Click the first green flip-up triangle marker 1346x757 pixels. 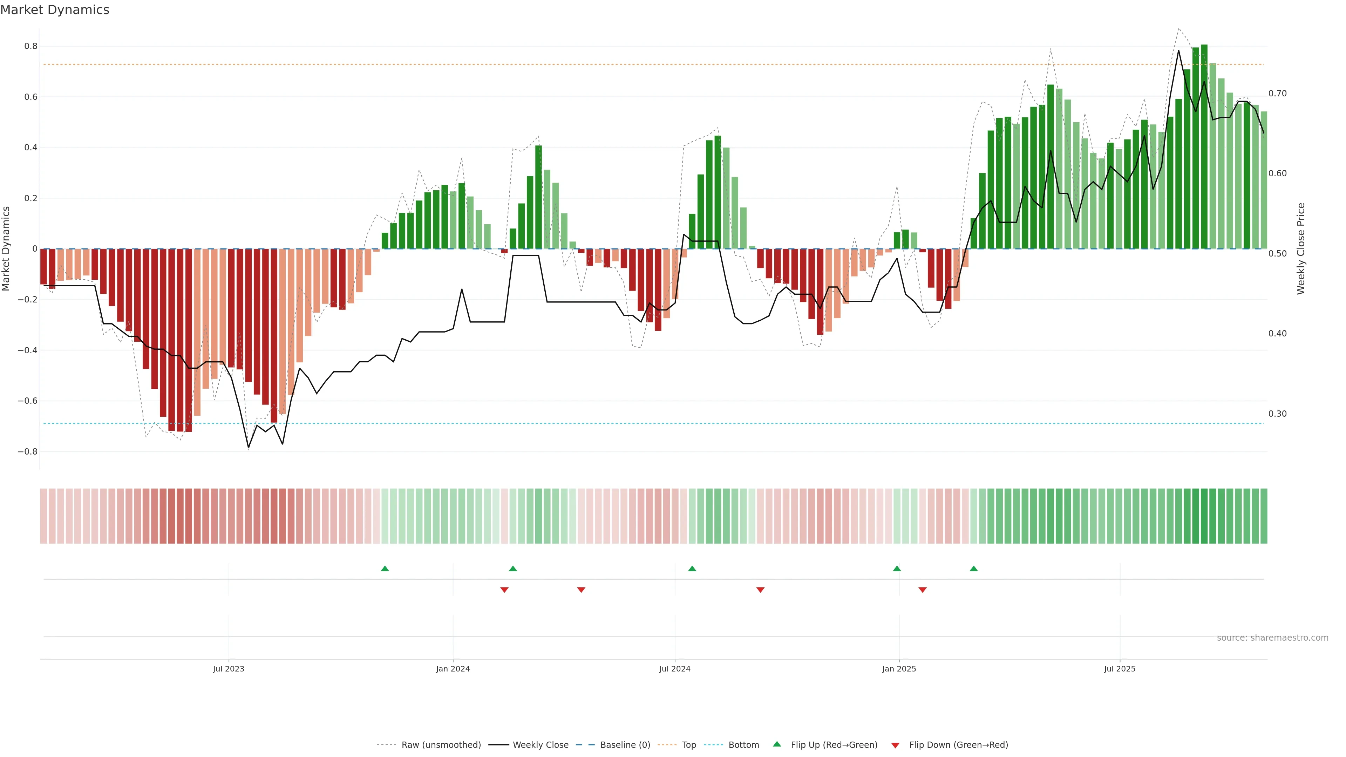(385, 568)
